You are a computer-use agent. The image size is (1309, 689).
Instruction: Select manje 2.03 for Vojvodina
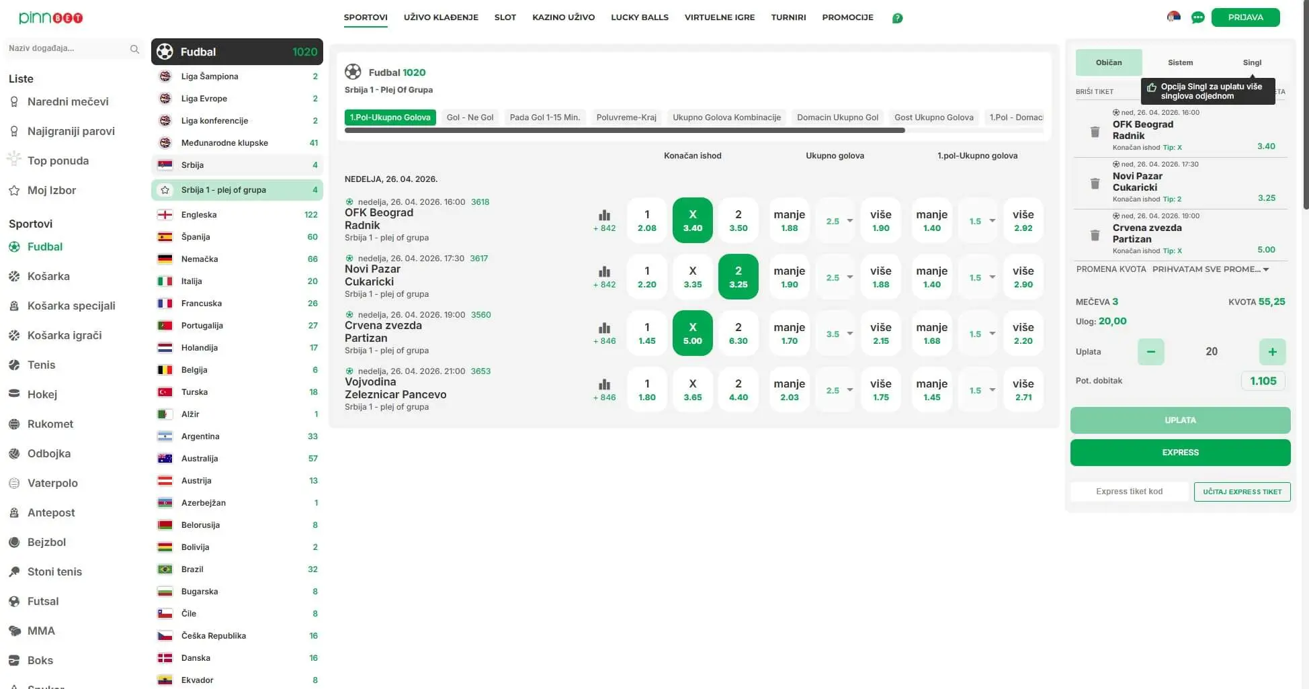pyautogui.click(x=790, y=389)
